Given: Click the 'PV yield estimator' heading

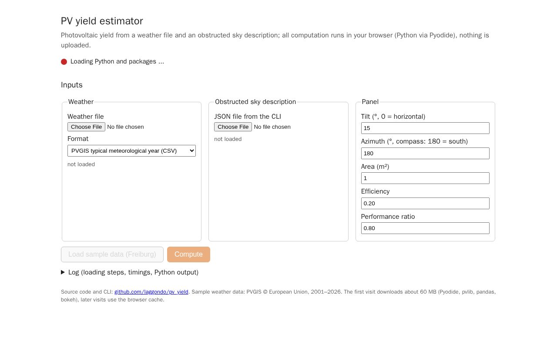Looking at the screenshot, I should (x=102, y=21).
